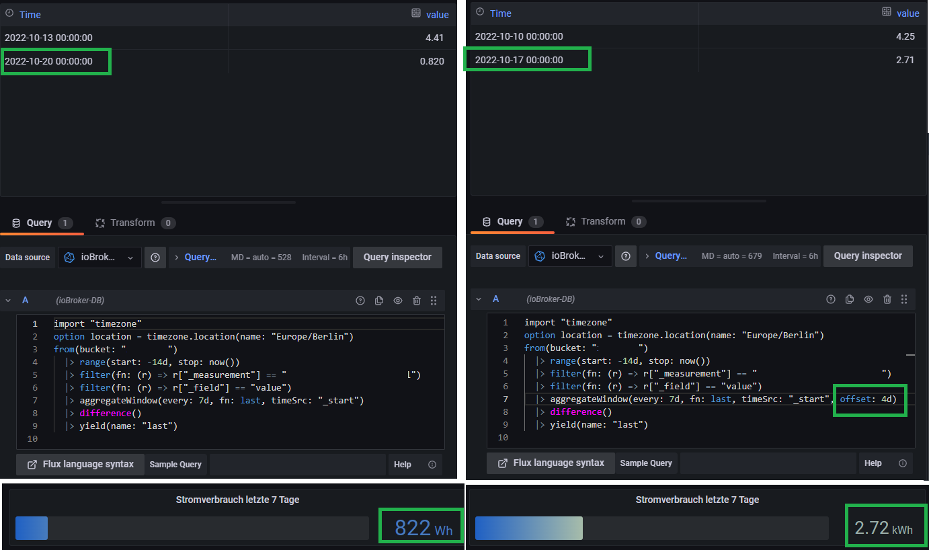Click info icon next to Help, left screenshot
This screenshot has width=929, height=550.
coord(432,465)
